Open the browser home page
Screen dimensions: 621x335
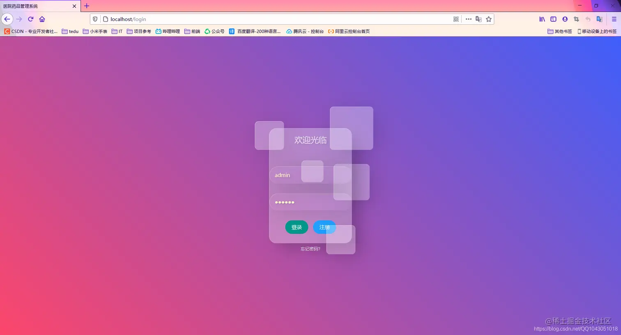42,19
